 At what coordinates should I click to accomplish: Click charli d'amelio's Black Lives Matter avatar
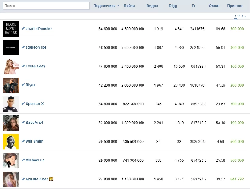11,29
